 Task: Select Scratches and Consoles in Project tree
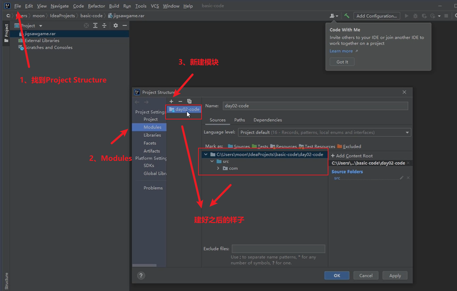[48, 47]
